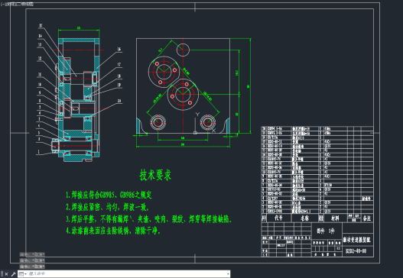The image size is (403, 278).
Task: Select technical note 2 text line
Action: (107, 207)
